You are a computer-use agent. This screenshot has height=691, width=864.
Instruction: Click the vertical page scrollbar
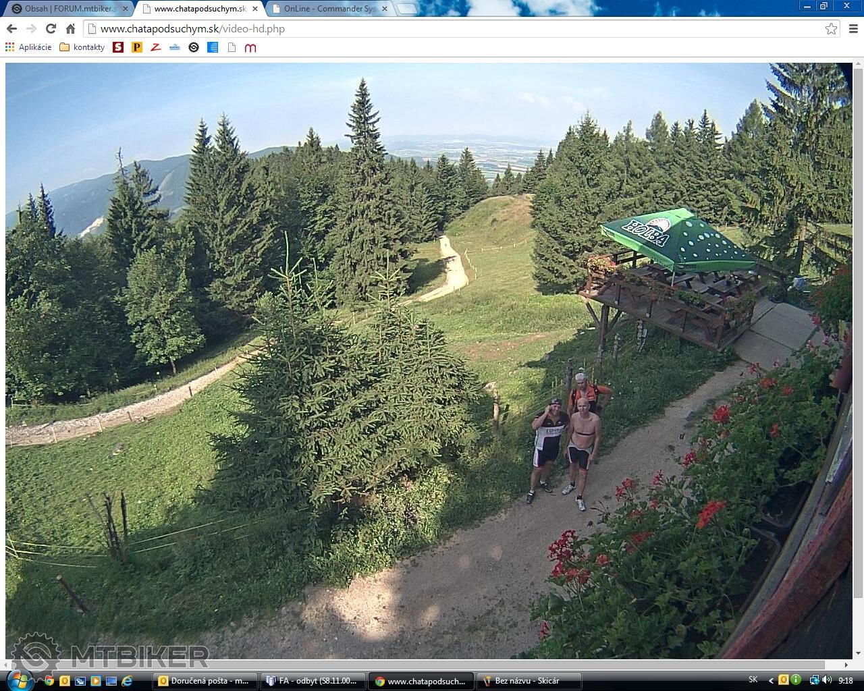858,337
